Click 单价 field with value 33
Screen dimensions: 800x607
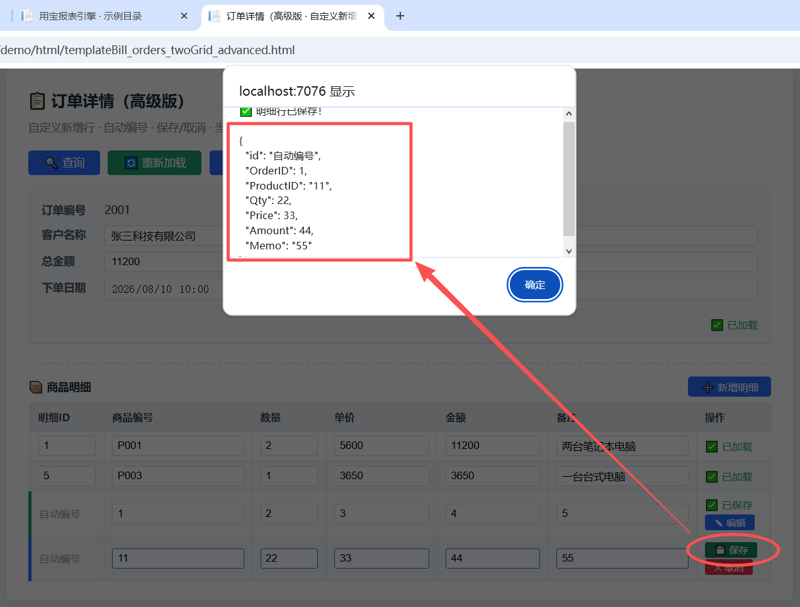[x=381, y=558]
